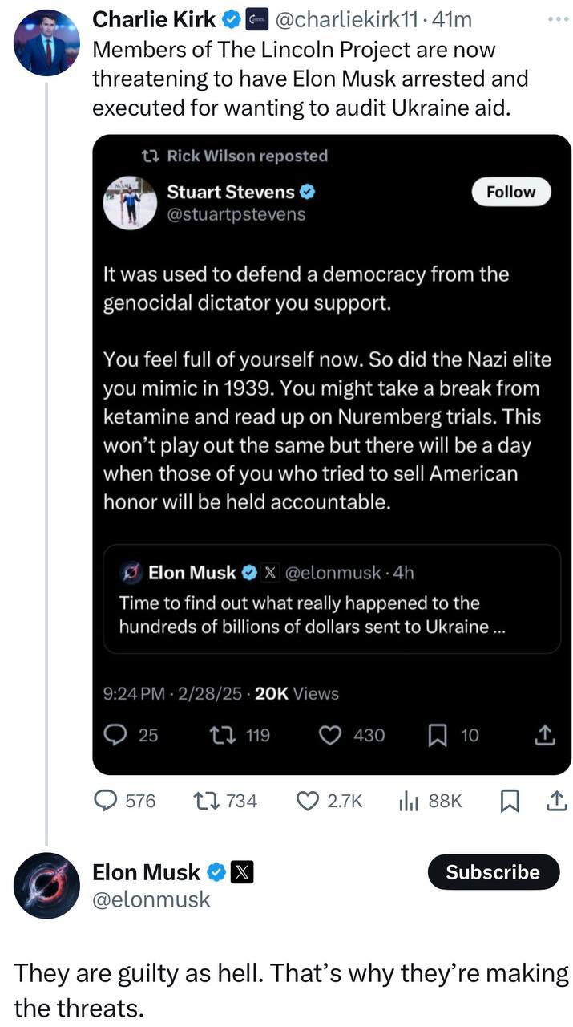
Task: Click share icon in the embedded post
Action: [x=543, y=734]
